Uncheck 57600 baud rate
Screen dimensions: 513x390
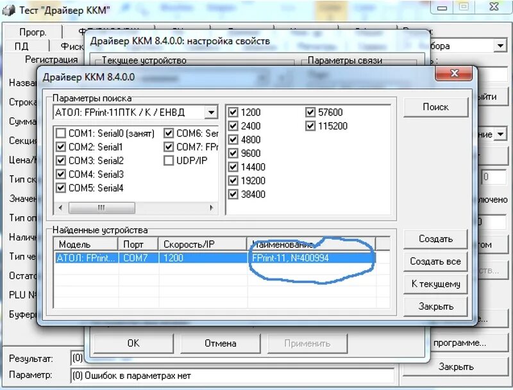(x=310, y=112)
